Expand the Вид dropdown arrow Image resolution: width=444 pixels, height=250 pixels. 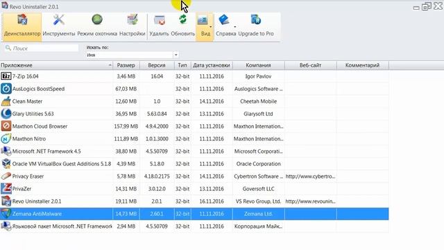[x=211, y=27]
